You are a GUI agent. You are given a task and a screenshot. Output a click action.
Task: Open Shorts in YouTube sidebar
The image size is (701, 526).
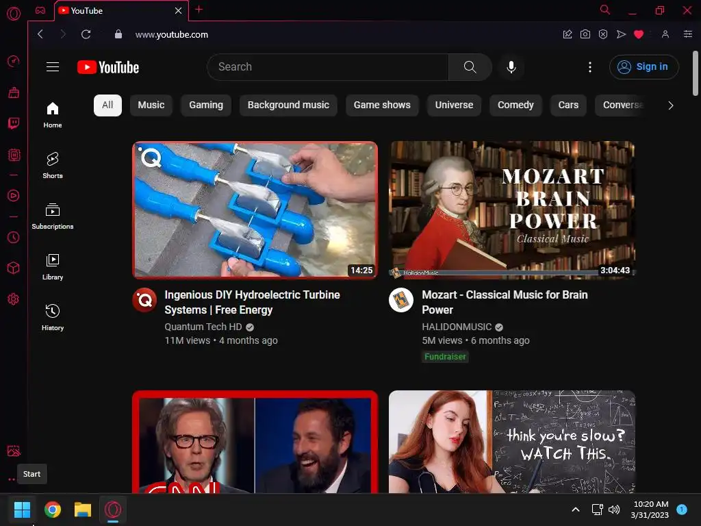(x=53, y=166)
